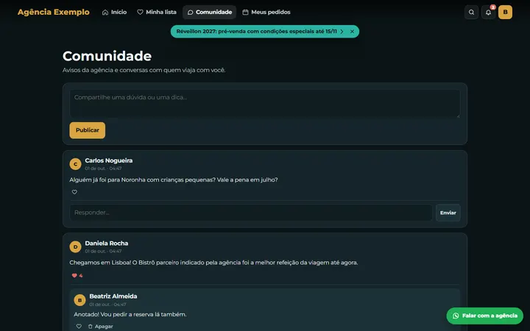Send reply with Enviar button
The height and width of the screenshot is (331, 530).
(x=448, y=213)
